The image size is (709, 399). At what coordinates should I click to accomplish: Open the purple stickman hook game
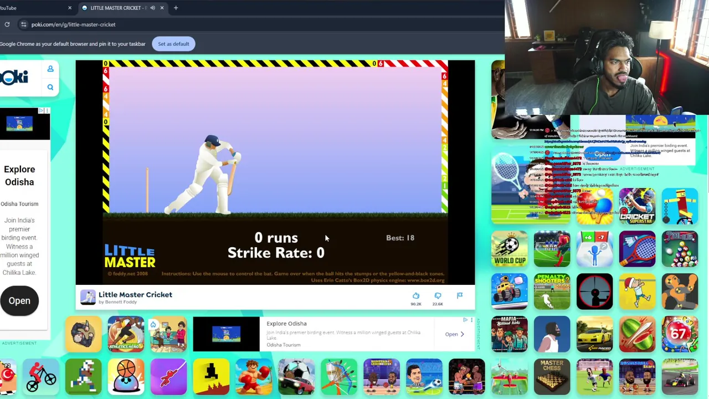click(168, 377)
